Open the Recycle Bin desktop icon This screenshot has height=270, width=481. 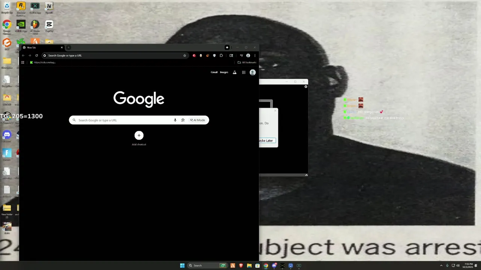7,8
